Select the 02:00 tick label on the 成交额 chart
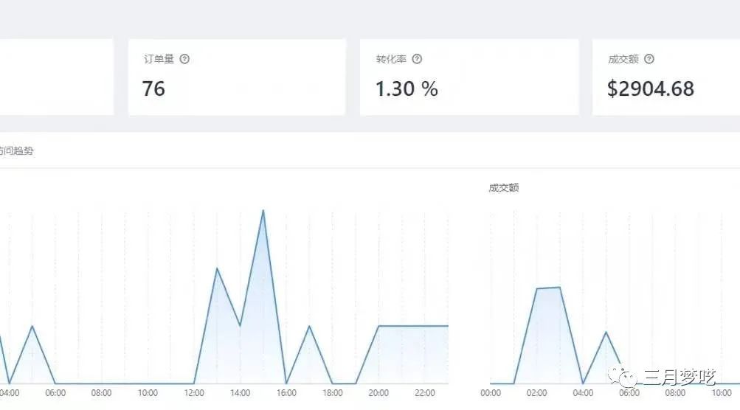The image size is (740, 410). [x=537, y=393]
